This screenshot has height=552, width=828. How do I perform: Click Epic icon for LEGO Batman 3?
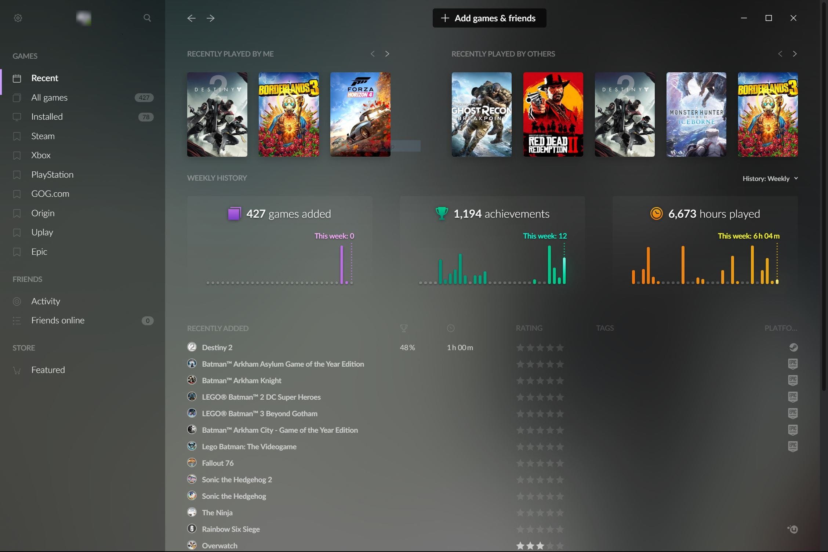coord(793,413)
